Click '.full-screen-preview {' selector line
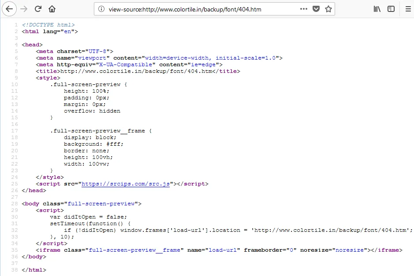The height and width of the screenshot is (276, 414). click(89, 84)
